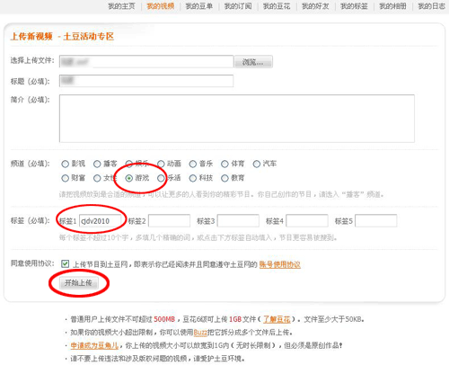Choose the 音乐 channel option
This screenshot has width=449, height=365.
[193, 164]
